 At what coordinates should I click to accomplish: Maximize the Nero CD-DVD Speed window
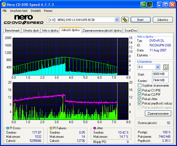tap(166, 5)
